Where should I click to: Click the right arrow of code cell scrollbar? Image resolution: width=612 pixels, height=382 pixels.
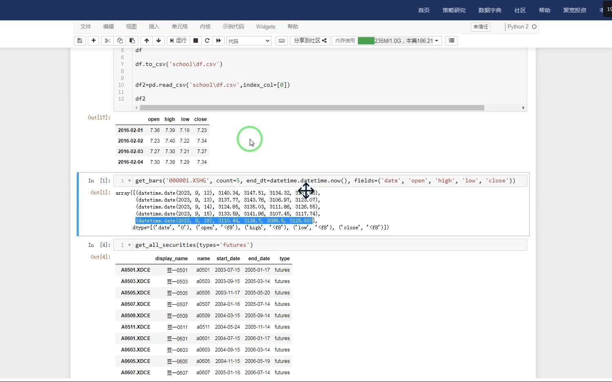[523, 108]
